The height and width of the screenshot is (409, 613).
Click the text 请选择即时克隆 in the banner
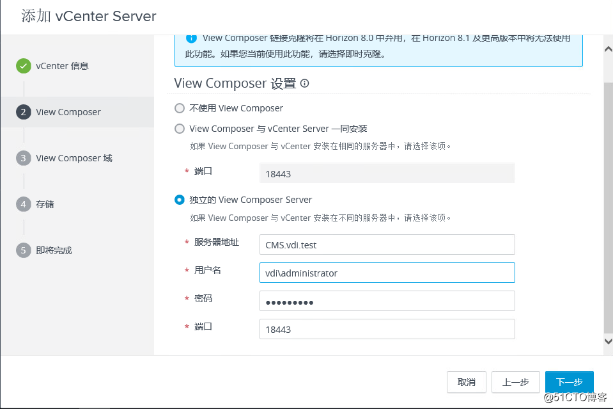352,54
